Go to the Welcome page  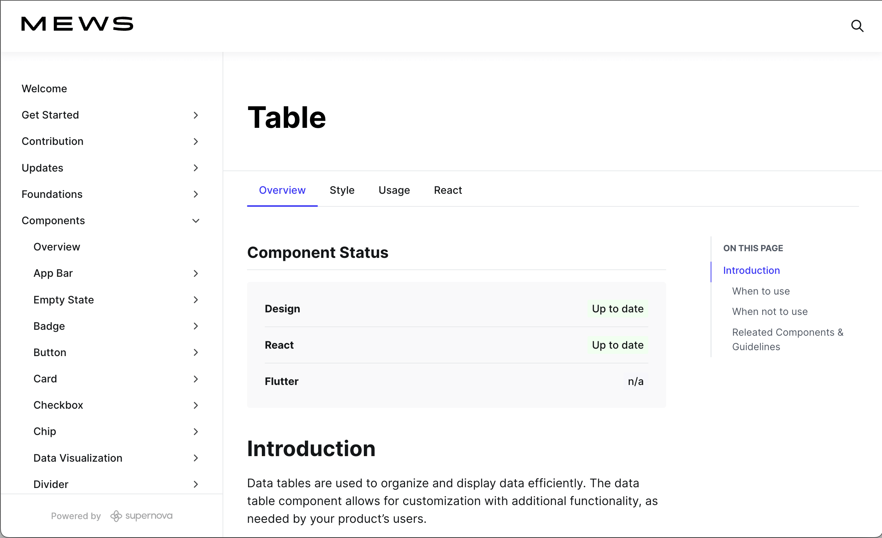tap(45, 89)
